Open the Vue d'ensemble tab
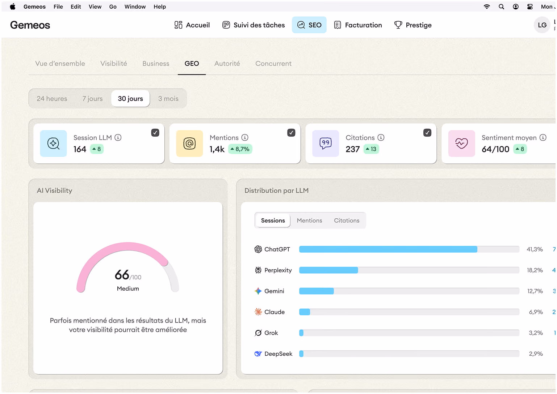Screen dimensions: 557x394 pos(60,64)
